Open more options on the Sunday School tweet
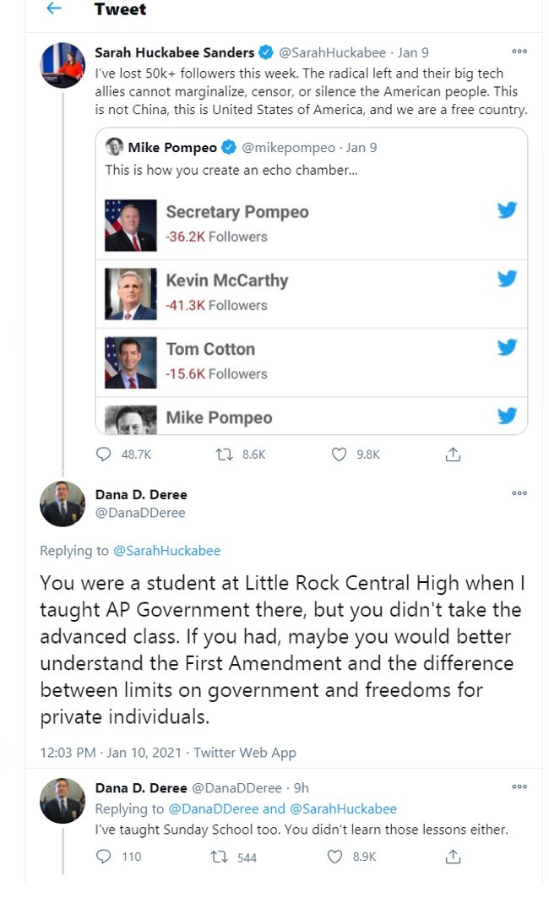The image size is (549, 898). [519, 787]
